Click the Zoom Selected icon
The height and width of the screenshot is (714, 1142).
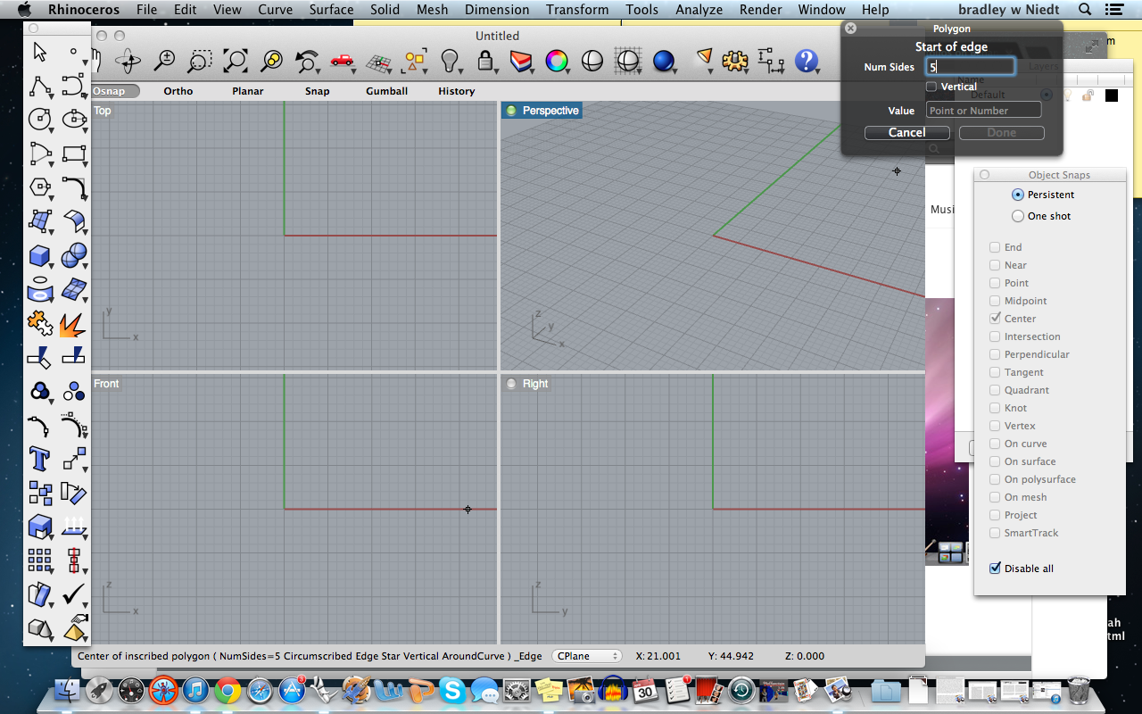[x=271, y=61]
